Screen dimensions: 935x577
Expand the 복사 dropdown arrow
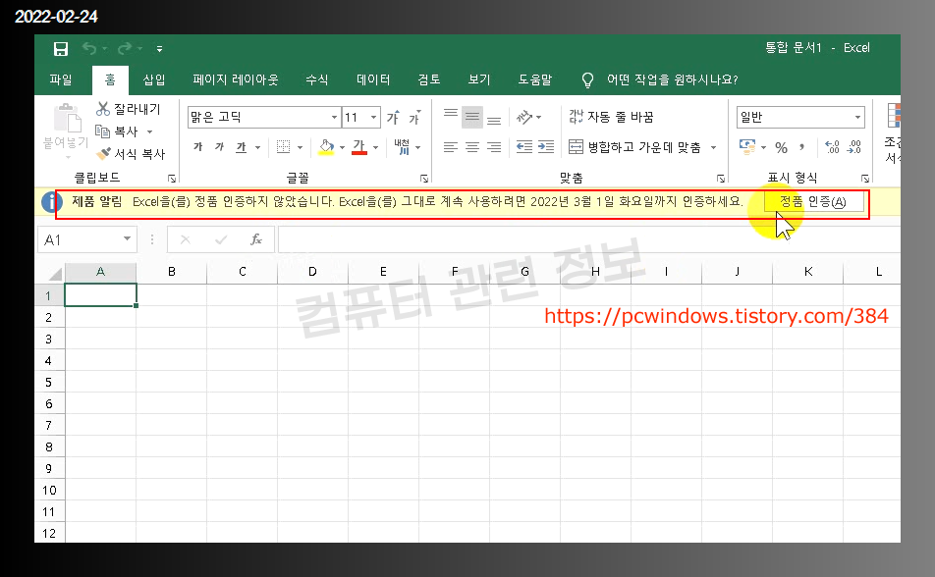[x=149, y=131]
